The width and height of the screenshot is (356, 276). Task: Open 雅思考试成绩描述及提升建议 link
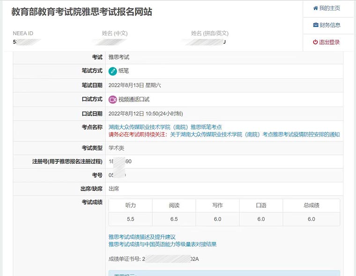tap(142, 237)
